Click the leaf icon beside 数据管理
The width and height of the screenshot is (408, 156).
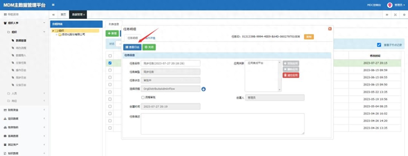point(13,41)
